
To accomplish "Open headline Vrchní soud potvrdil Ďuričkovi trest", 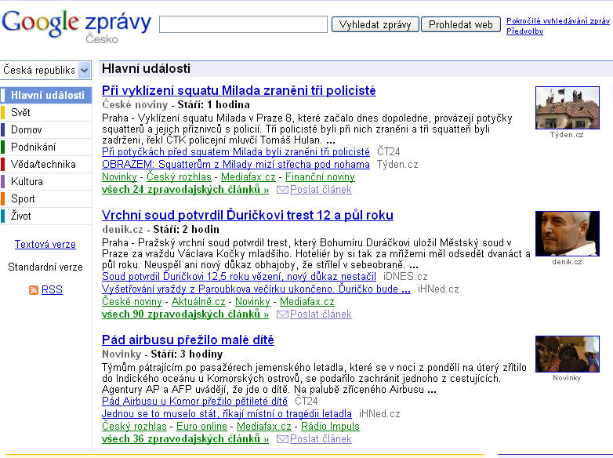I will 248,215.
